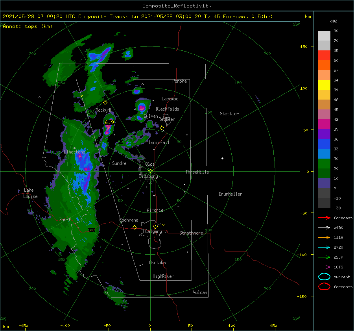Click the Calgary city label

153,231
